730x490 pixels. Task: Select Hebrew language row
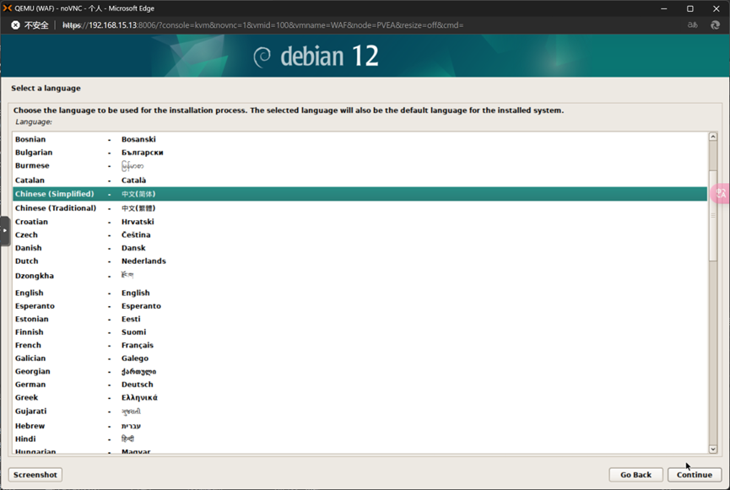click(x=360, y=426)
